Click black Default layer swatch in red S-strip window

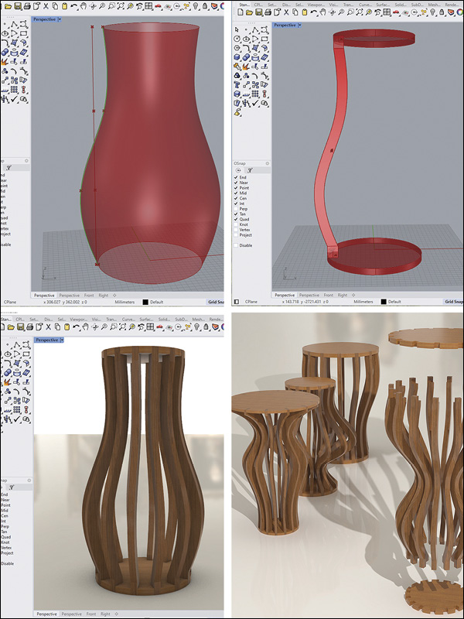384,301
